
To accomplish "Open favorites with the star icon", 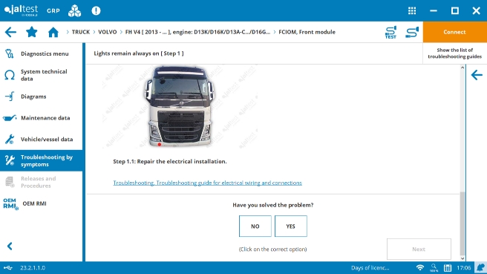I will tap(32, 32).
